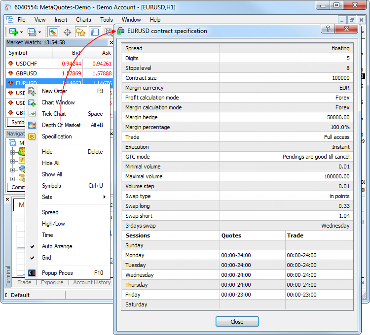Click the Popup Prices icon
The width and height of the screenshot is (370, 335).
click(32, 273)
